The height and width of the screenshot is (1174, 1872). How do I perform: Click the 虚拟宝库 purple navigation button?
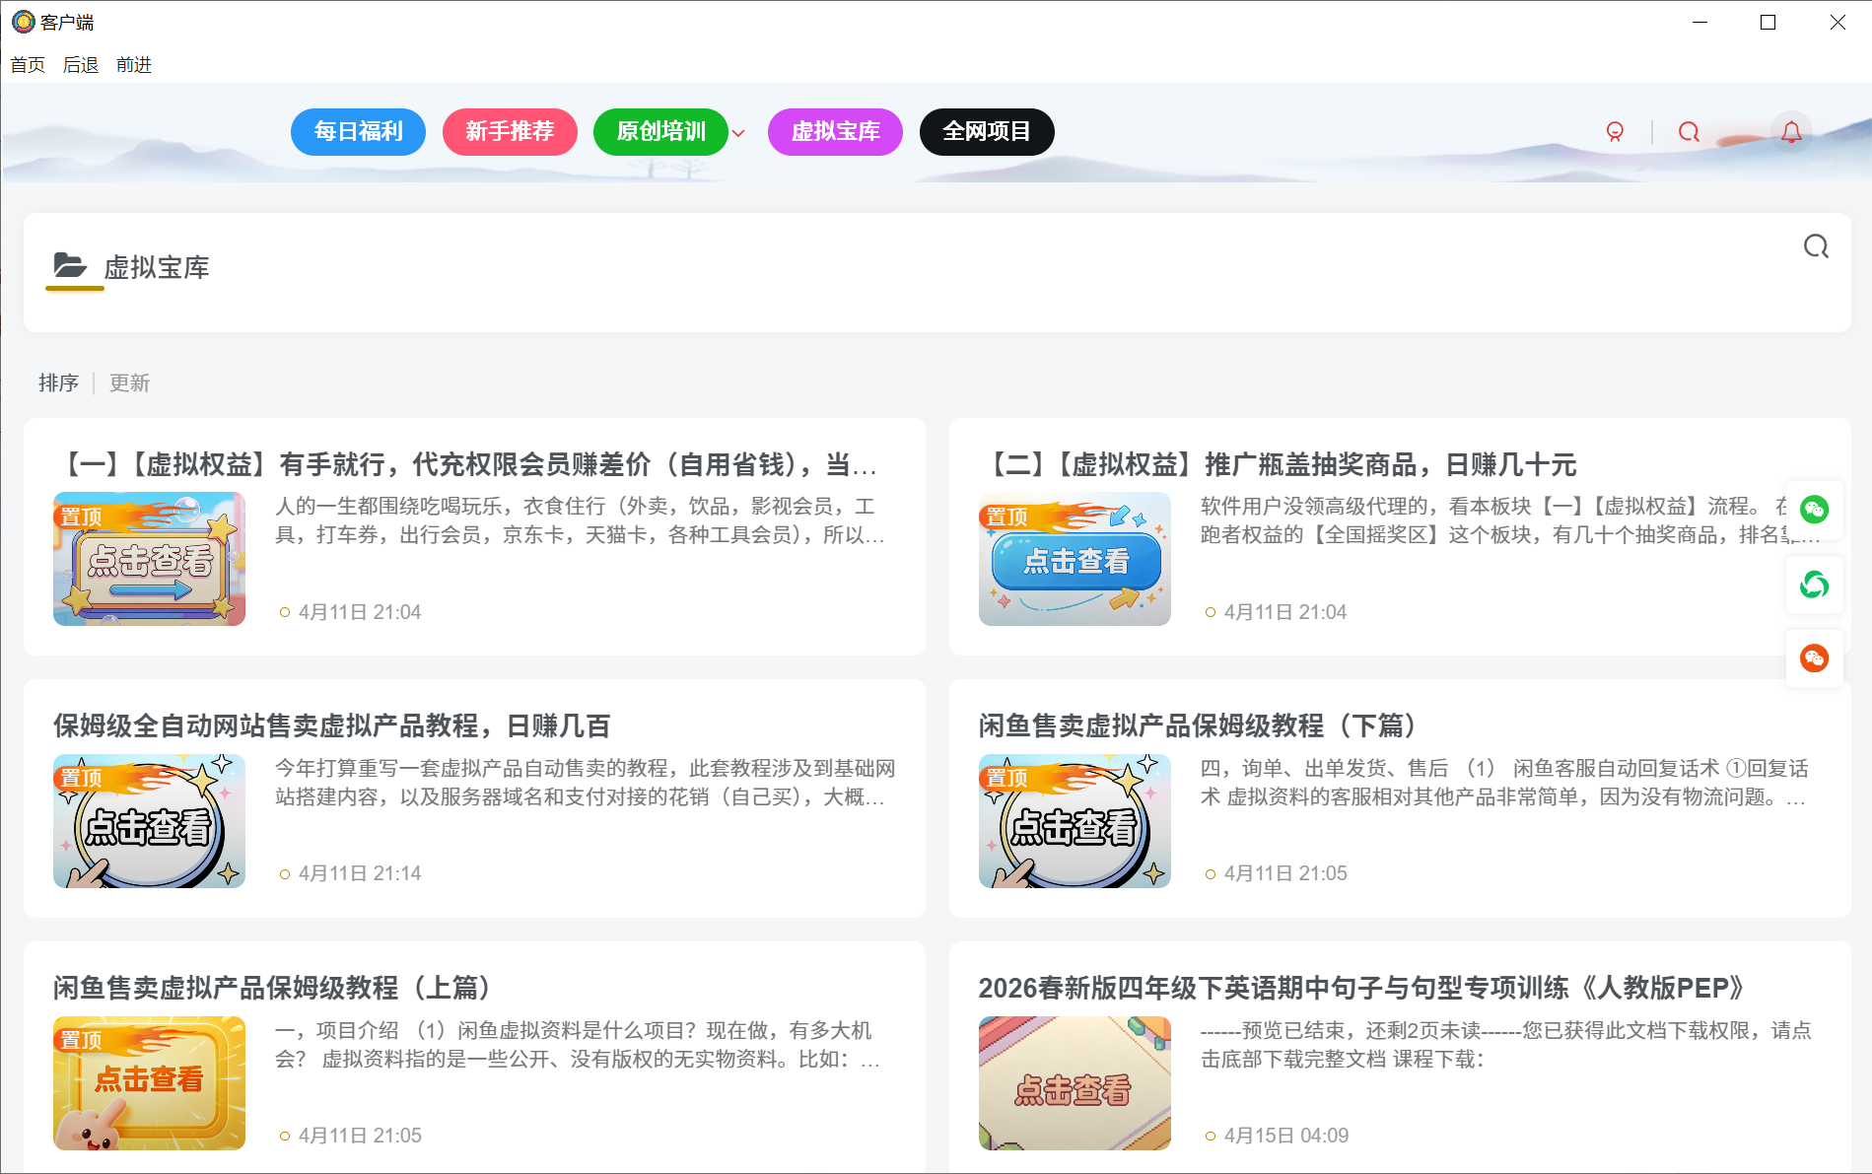[835, 132]
